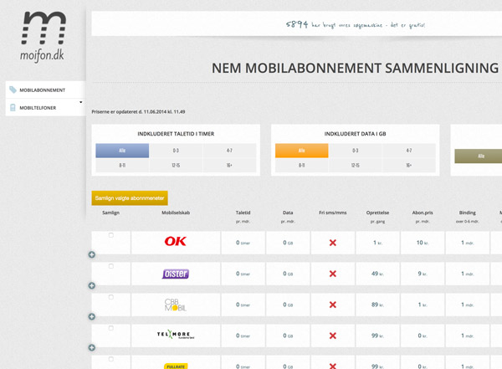This screenshot has height=369, width=502.
Task: Tick the compare checkbox for CBB Mobil
Action: tap(110, 297)
